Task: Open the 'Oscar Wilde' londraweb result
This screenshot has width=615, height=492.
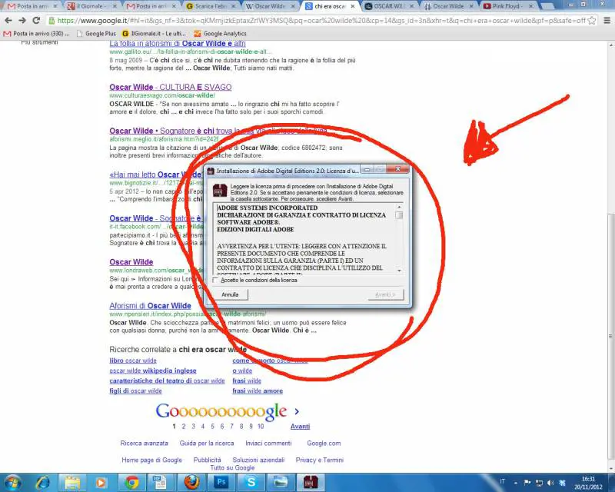Action: click(x=131, y=262)
